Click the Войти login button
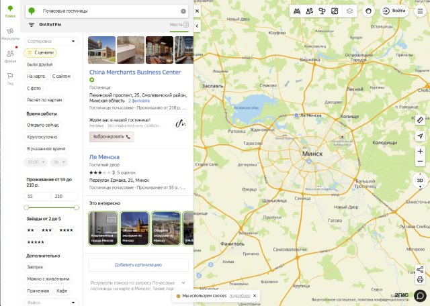The width and height of the screenshot is (430, 306). pyautogui.click(x=394, y=11)
